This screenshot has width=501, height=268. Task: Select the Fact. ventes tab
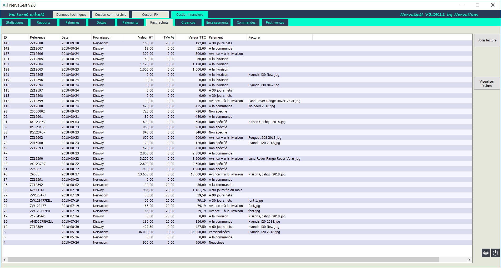pyautogui.click(x=275, y=23)
